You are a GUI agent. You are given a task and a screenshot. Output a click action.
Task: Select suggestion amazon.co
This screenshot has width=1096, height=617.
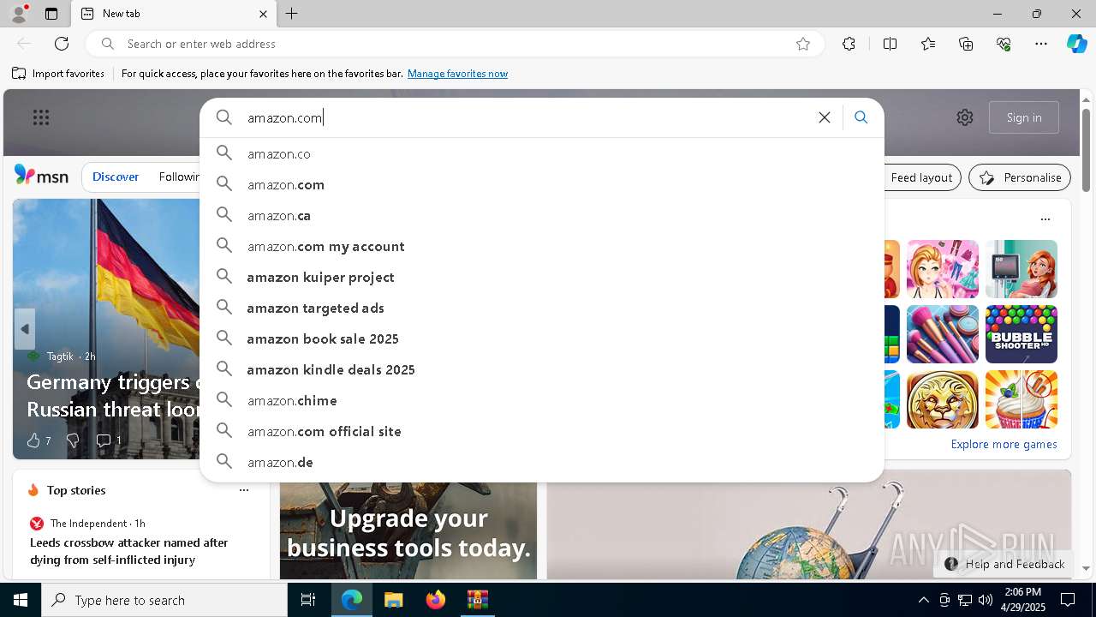tap(541, 153)
